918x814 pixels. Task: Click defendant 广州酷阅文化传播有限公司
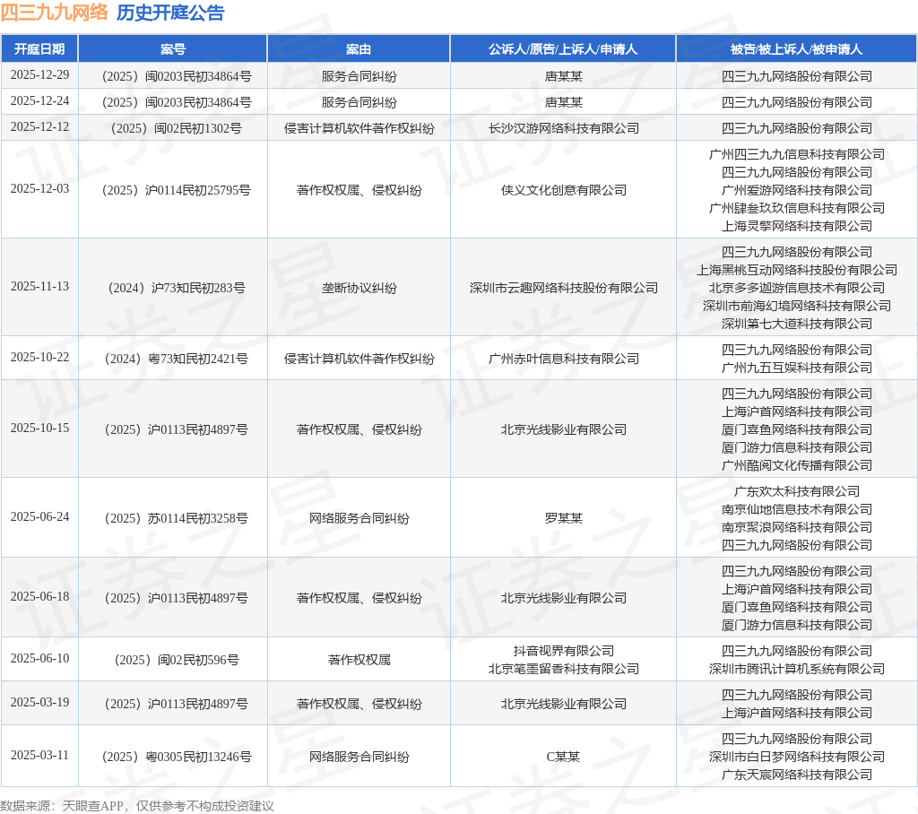[x=796, y=465]
